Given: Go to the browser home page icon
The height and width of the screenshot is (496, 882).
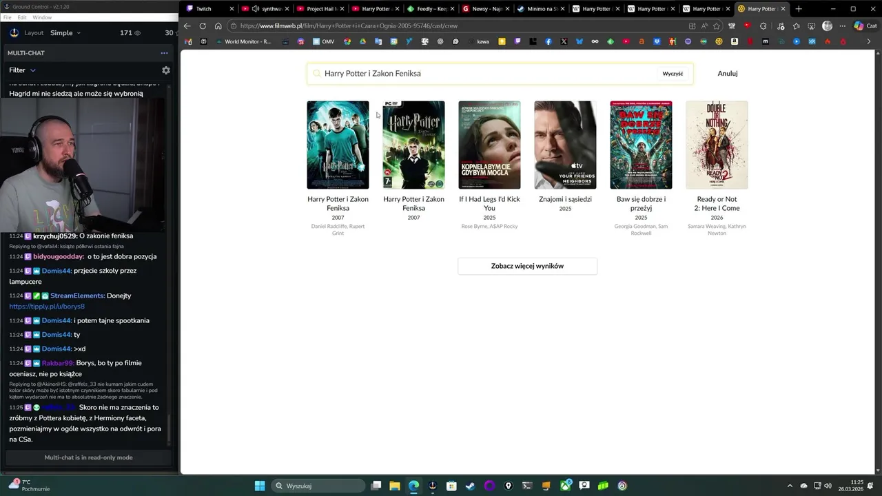Looking at the screenshot, I should click(x=218, y=26).
